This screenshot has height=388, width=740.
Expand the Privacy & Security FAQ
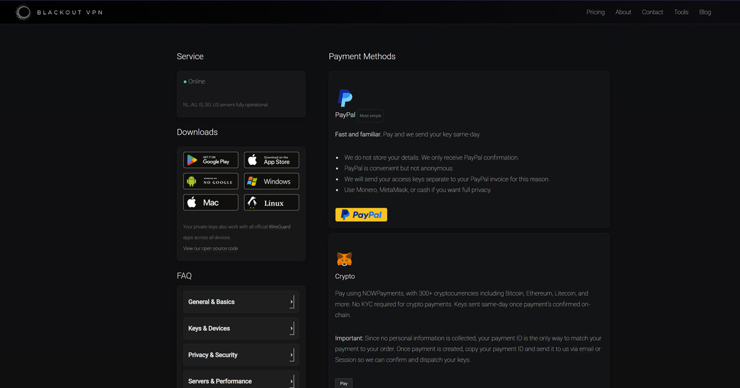click(x=241, y=355)
